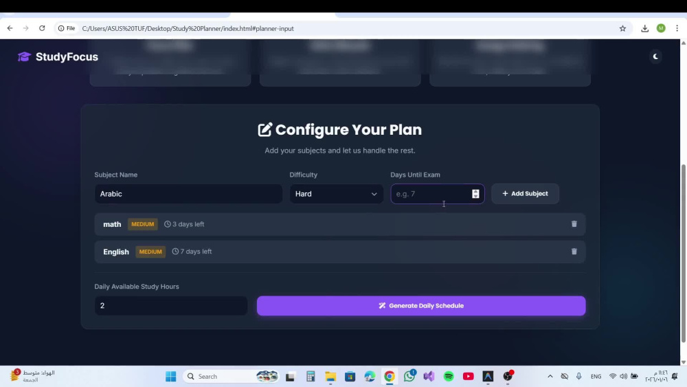Delete the English subject with its trash icon
The width and height of the screenshot is (687, 387).
pyautogui.click(x=574, y=252)
